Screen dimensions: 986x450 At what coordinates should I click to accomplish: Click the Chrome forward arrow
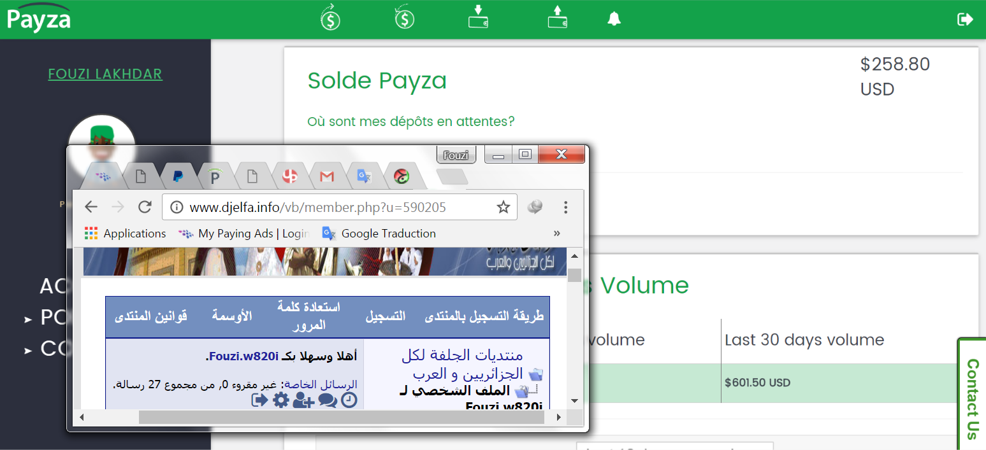(118, 207)
